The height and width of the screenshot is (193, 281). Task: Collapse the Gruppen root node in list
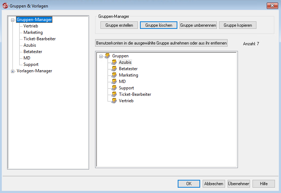101,56
